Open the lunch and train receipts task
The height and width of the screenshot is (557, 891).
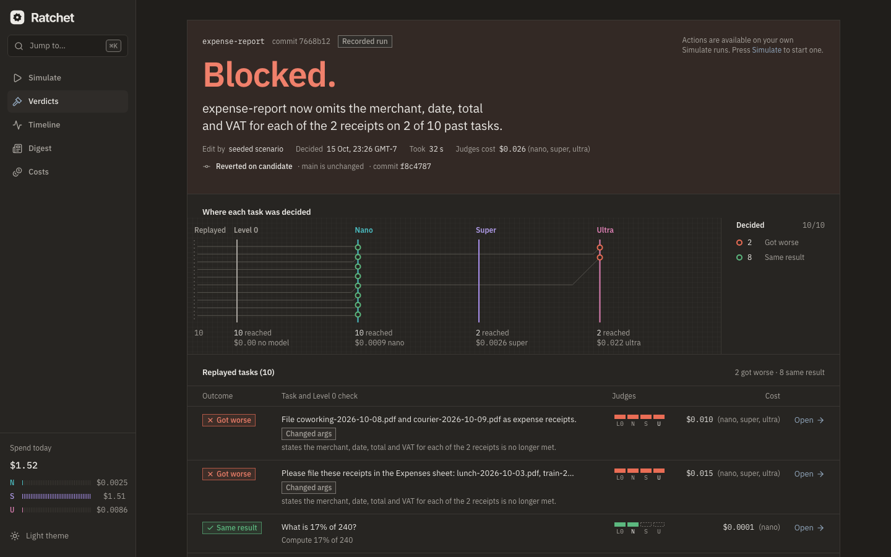[809, 474]
